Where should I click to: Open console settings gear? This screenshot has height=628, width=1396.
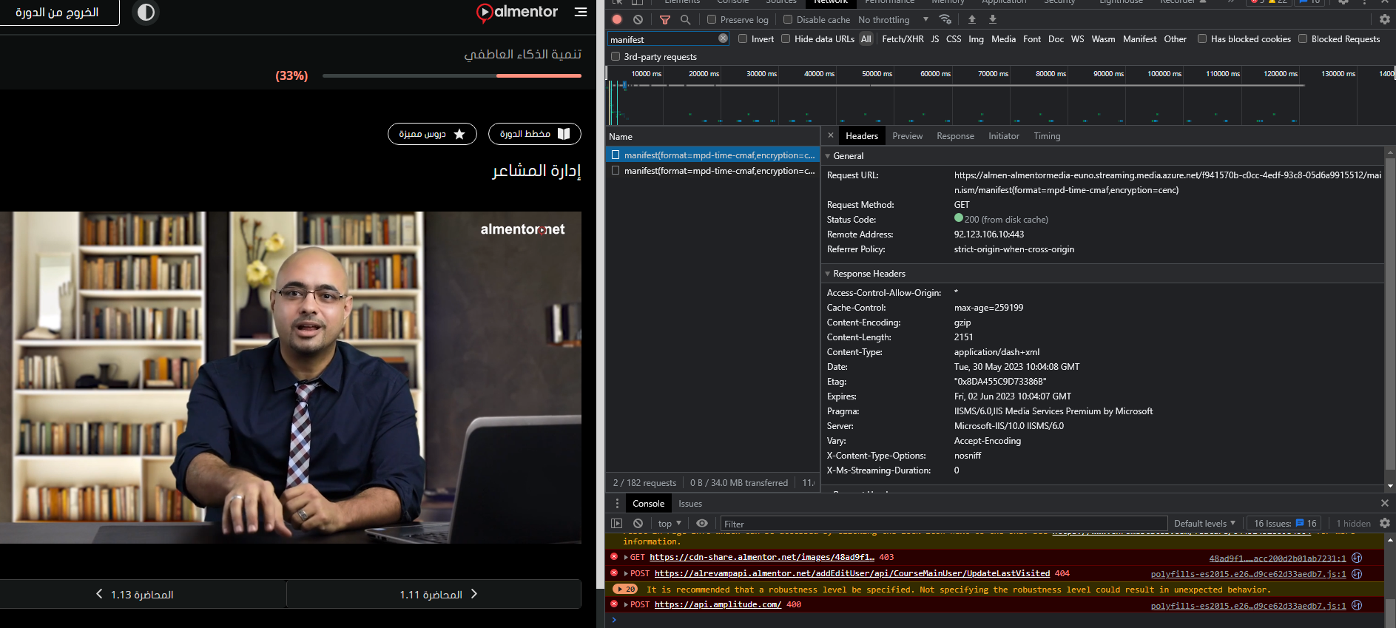click(x=1385, y=523)
